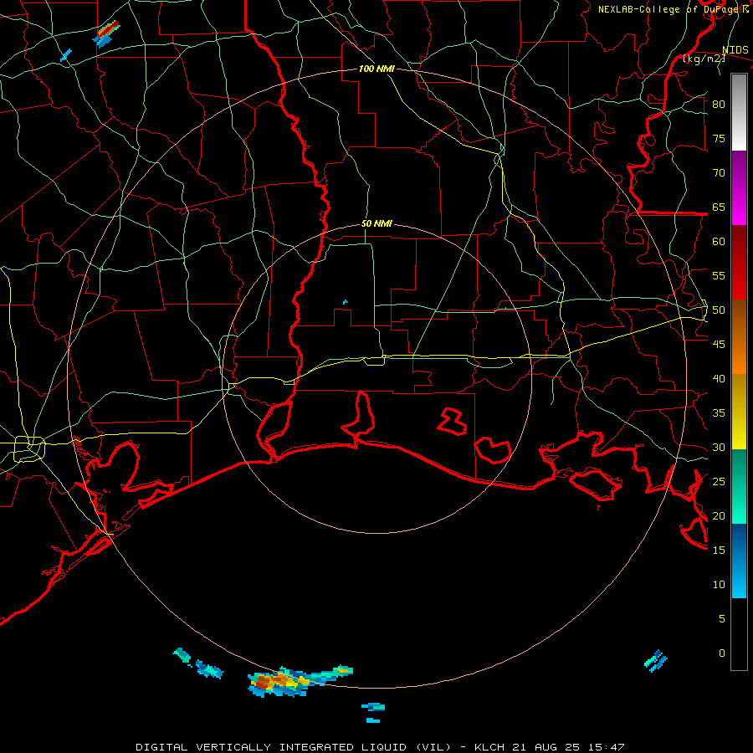Click the scale value 70

point(719,173)
